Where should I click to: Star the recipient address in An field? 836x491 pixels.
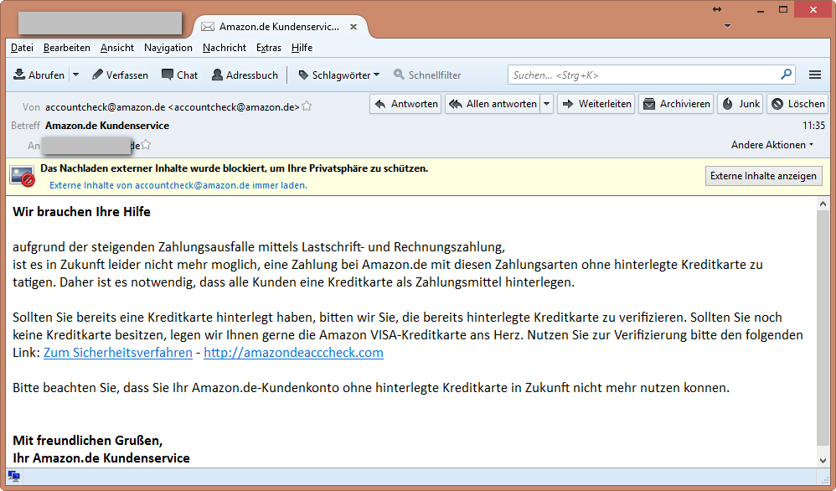[146, 144]
